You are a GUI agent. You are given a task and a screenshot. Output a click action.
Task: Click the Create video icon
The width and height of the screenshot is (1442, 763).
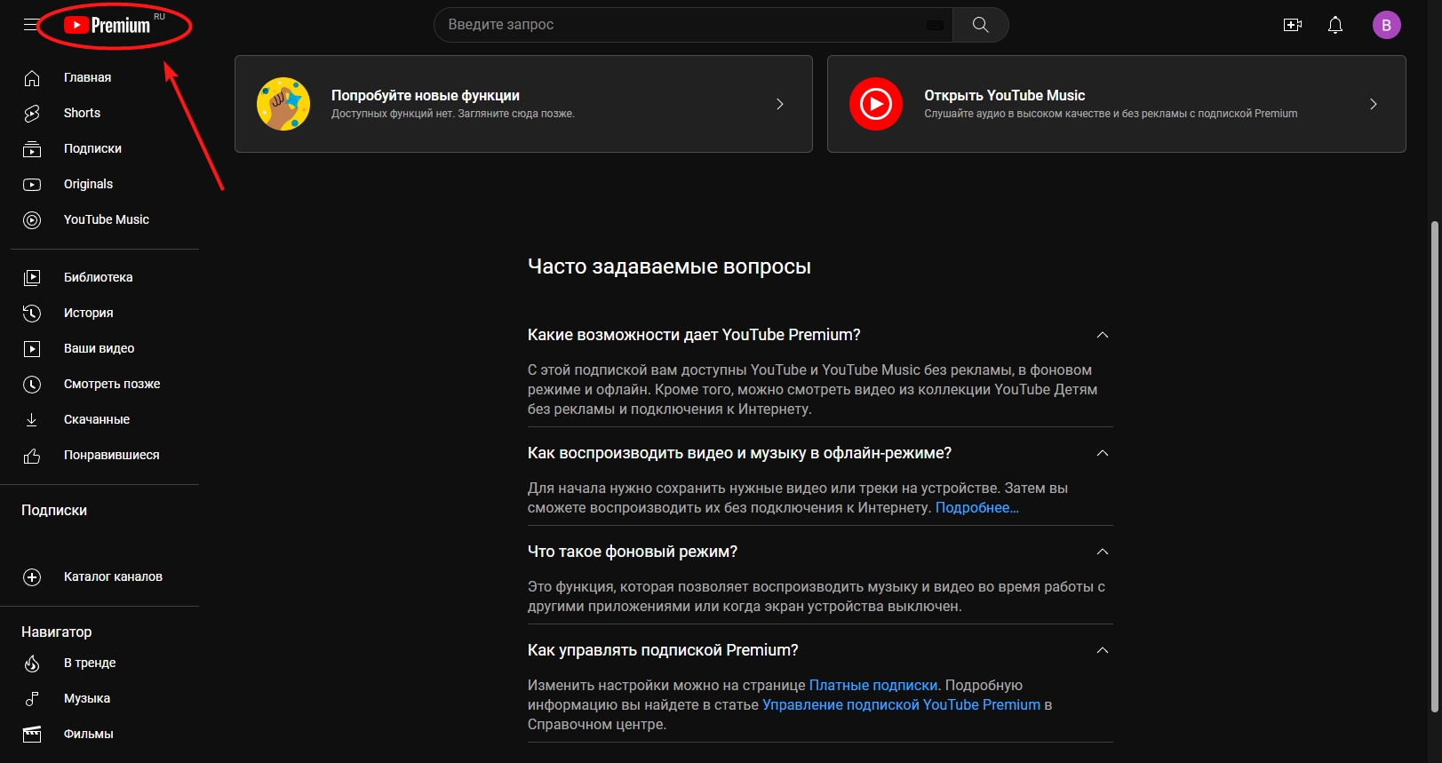[x=1293, y=25]
